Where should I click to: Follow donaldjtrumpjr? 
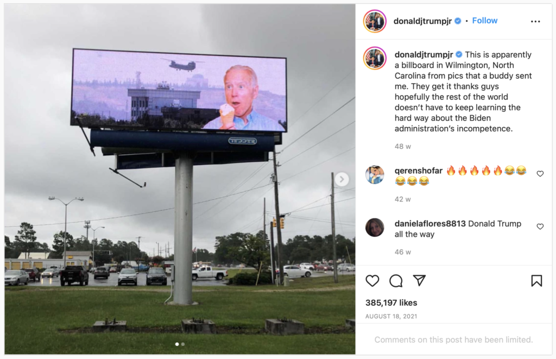[485, 21]
